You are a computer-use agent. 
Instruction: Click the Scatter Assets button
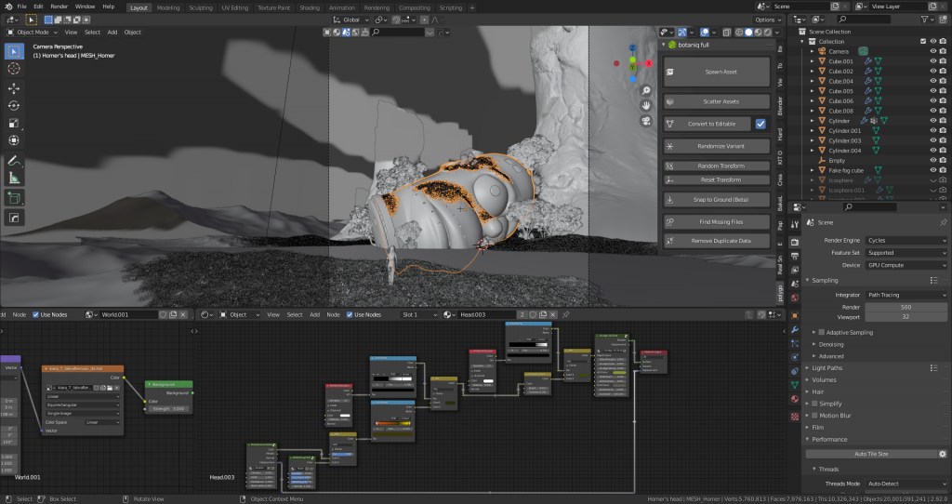pyautogui.click(x=717, y=101)
